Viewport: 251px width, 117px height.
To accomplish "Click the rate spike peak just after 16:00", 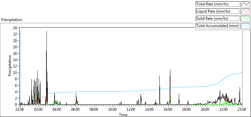I will (x=170, y=70).
